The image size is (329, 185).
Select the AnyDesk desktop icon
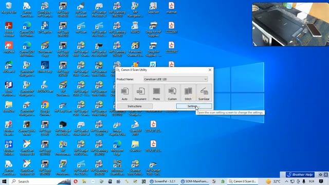click(9, 47)
